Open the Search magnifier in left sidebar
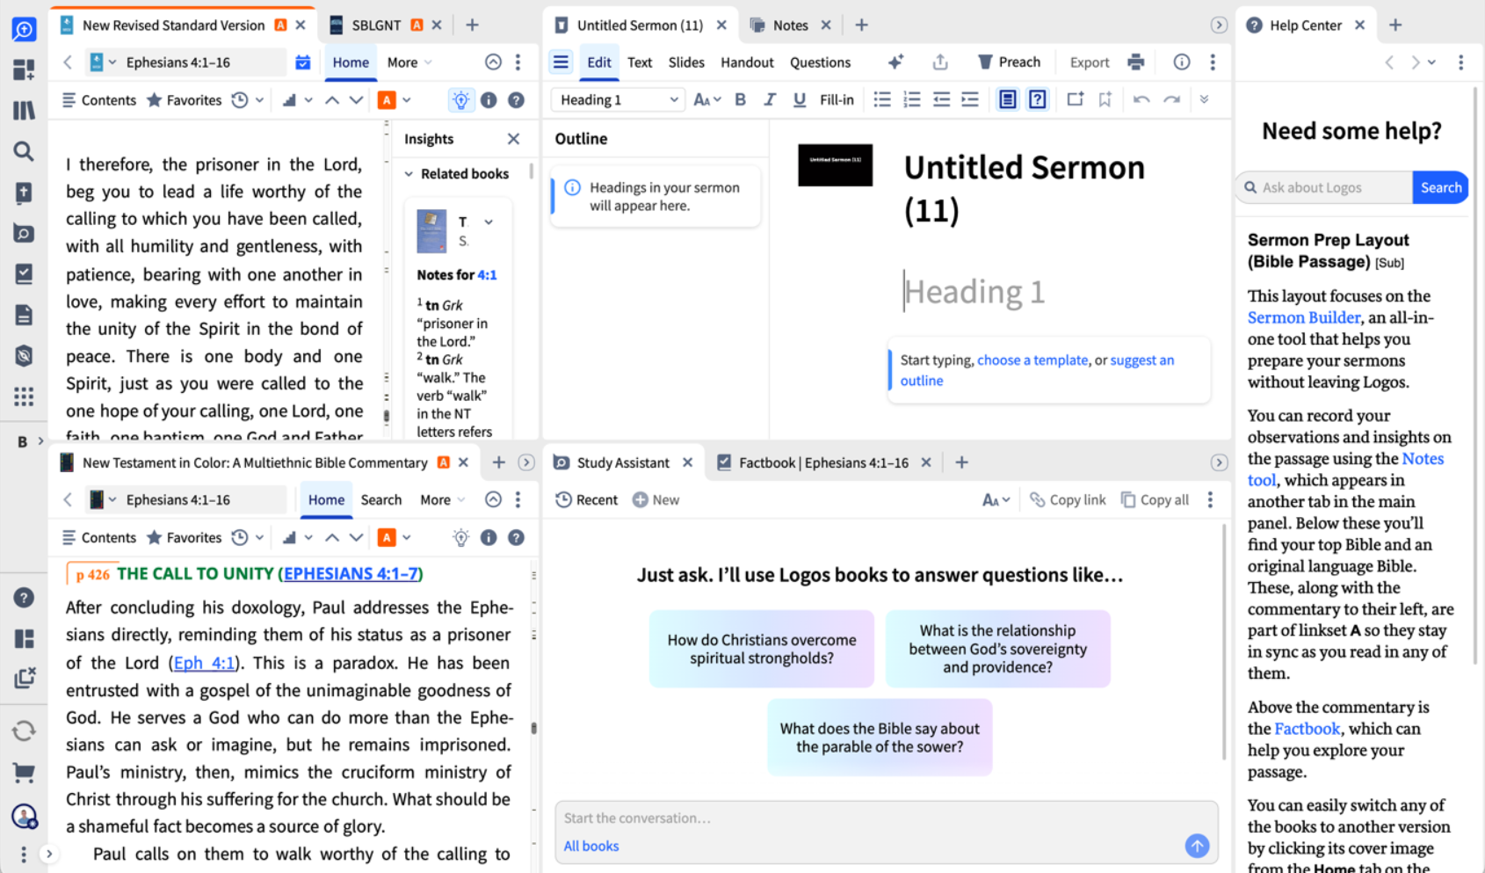This screenshot has height=873, width=1485. [24, 151]
